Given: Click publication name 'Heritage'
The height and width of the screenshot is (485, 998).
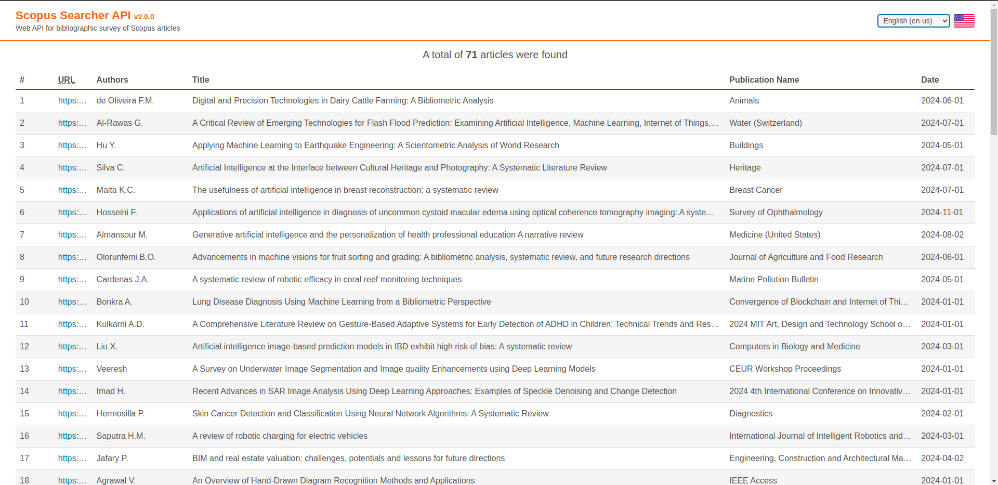Looking at the screenshot, I should [745, 167].
